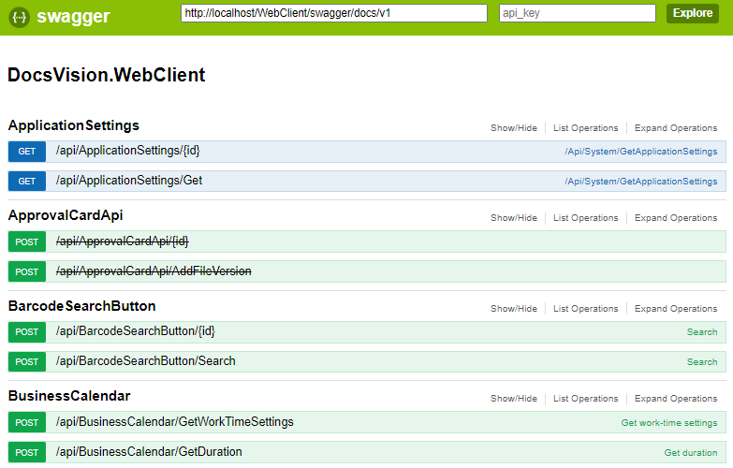Image resolution: width=733 pixels, height=468 pixels.
Task: Toggle Show/Hide for ApplicationSettings
Action: (514, 128)
